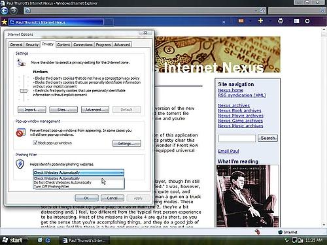
Task: Open Nexus Movie archives link
Action: [x=241, y=116]
